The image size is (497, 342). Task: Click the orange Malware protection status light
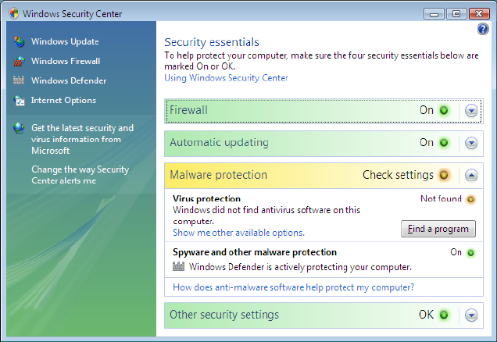click(x=444, y=175)
